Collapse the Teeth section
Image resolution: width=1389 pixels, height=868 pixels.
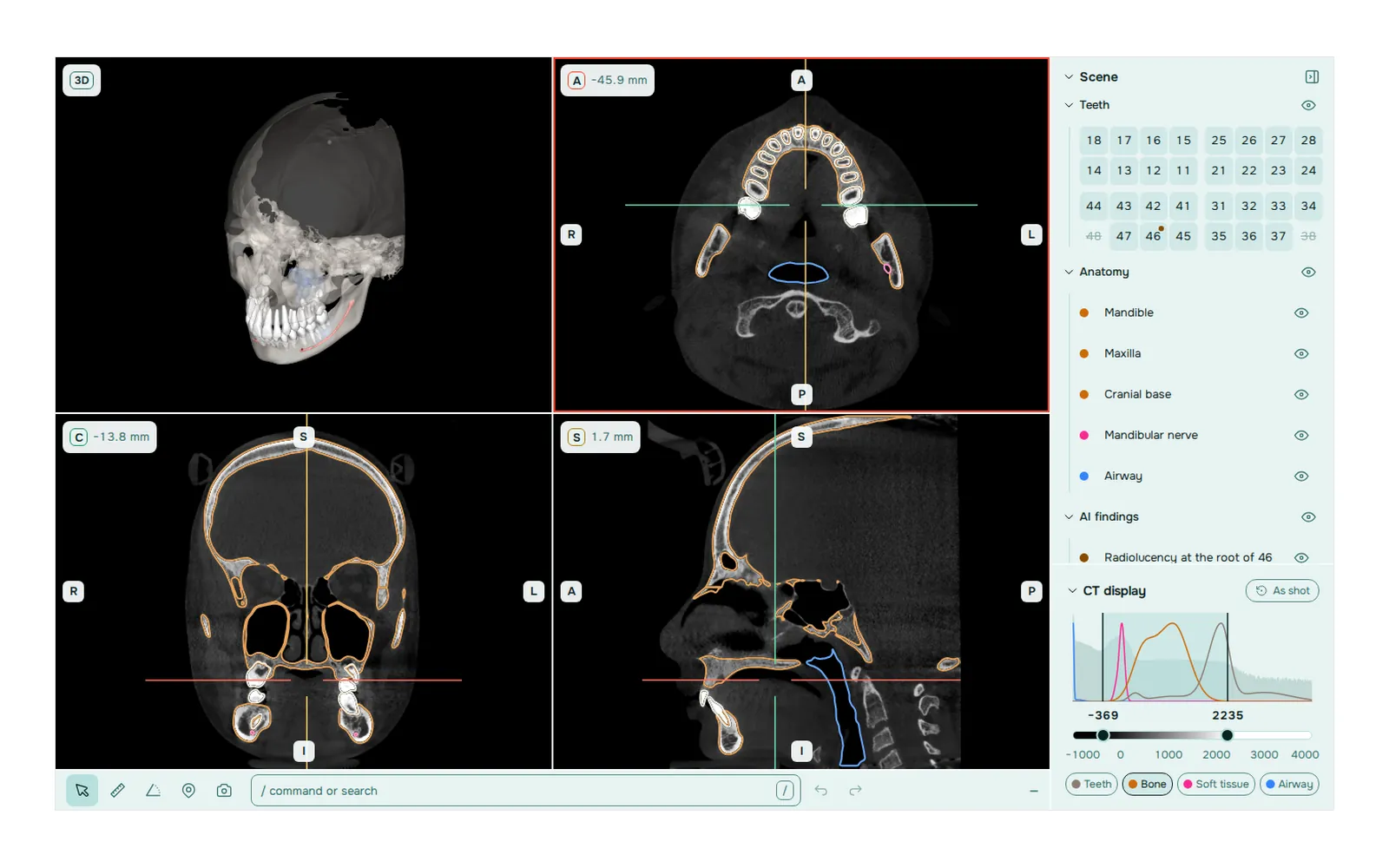[x=1069, y=105]
